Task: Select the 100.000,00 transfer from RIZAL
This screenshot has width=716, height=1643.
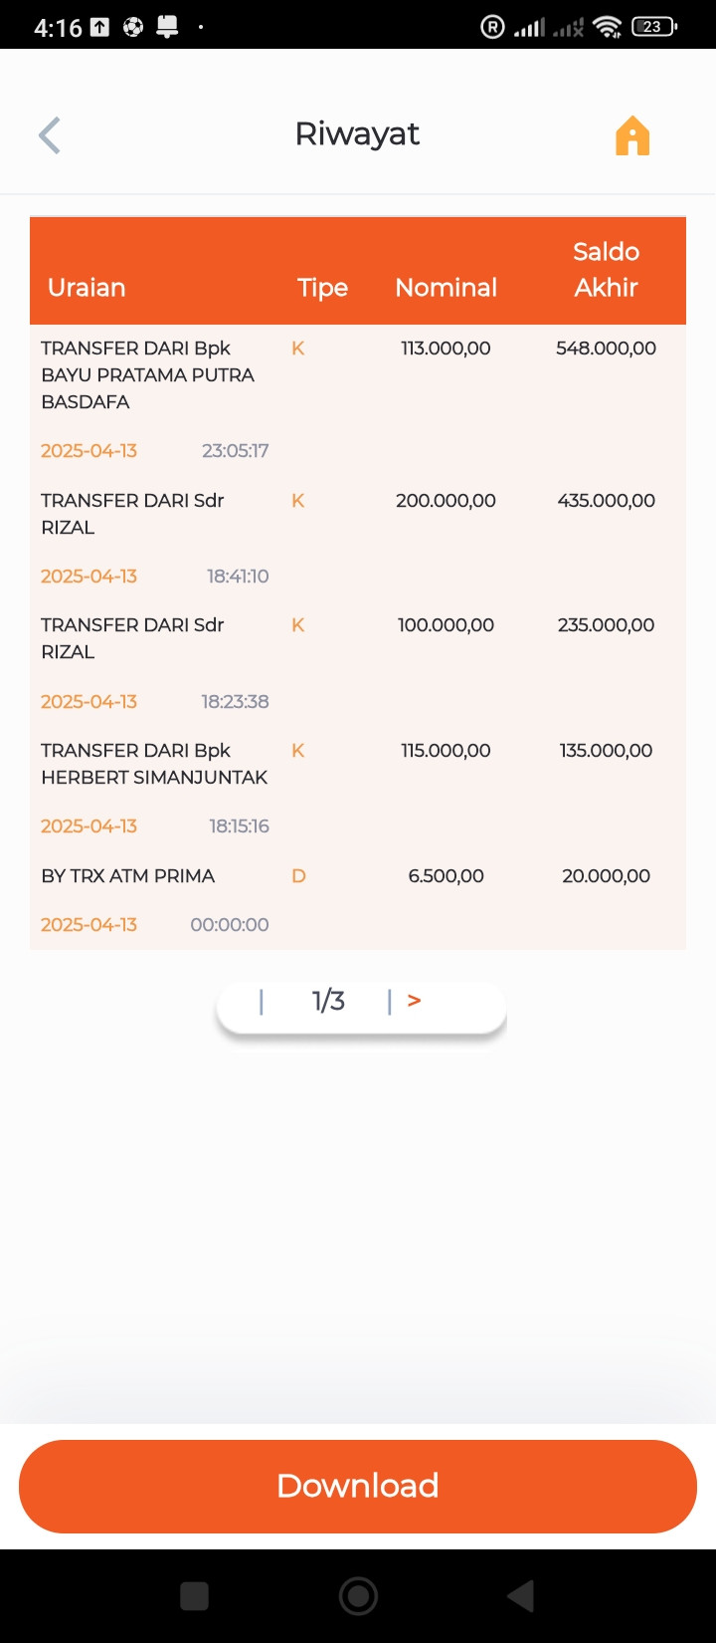Action: pos(358,663)
